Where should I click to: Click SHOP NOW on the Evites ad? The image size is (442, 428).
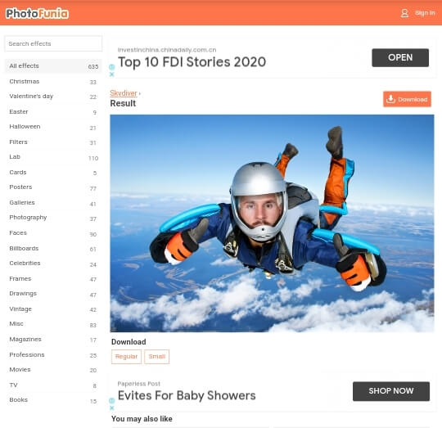click(x=391, y=391)
